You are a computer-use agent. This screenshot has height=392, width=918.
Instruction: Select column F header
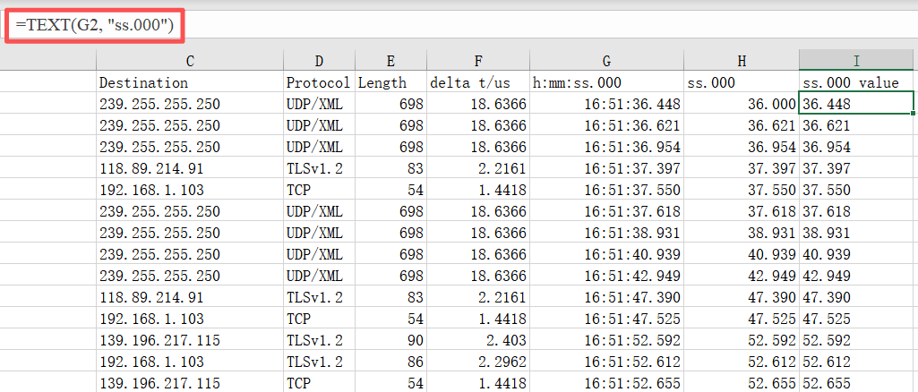(477, 61)
